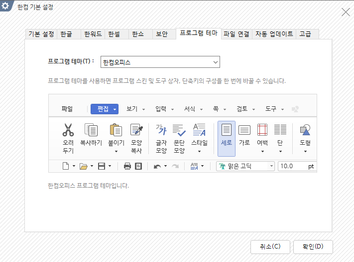Expand the 여백 dropdown arrow

pos(262,151)
